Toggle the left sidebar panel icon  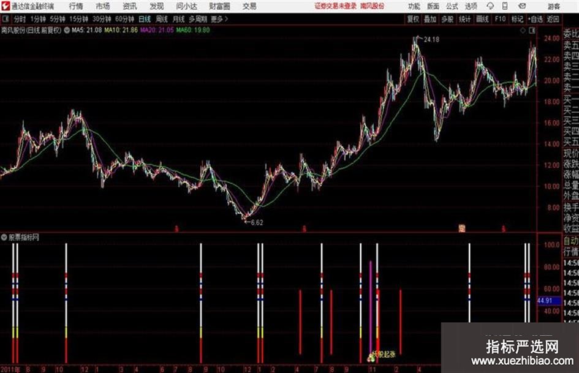(5, 19)
